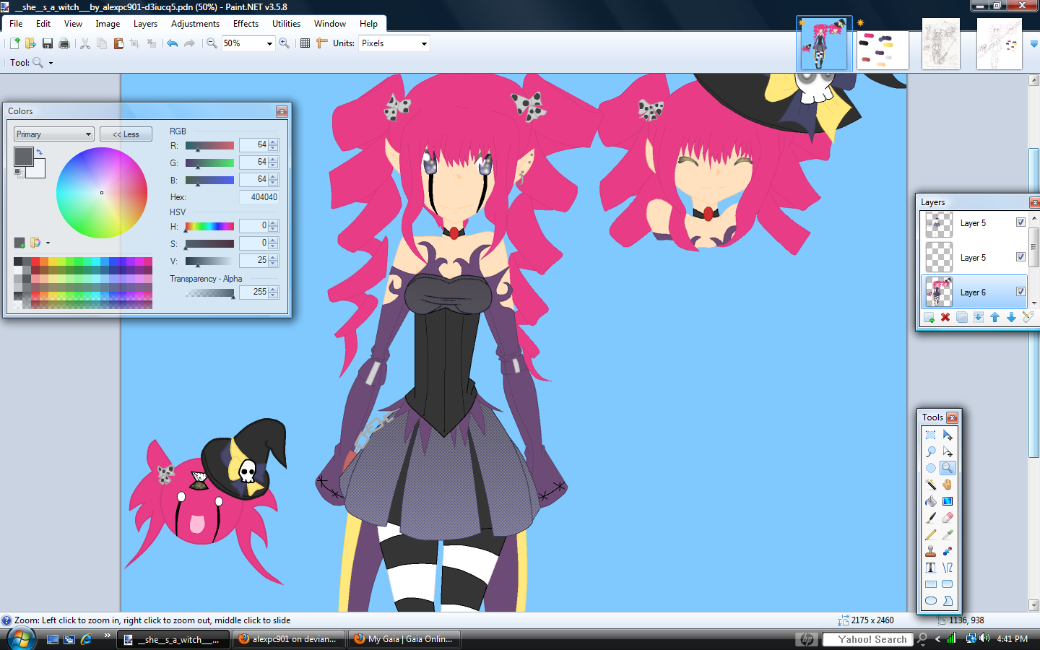Increase the R value stepper
Screen dimensions: 1040x650
[x=273, y=142]
